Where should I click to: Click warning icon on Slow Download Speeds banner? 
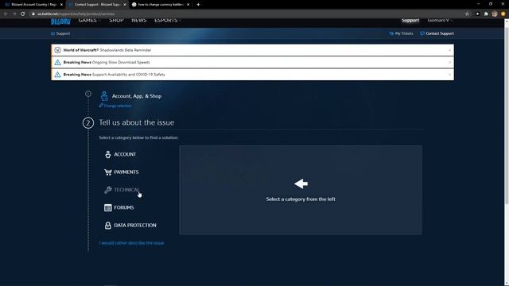57,62
